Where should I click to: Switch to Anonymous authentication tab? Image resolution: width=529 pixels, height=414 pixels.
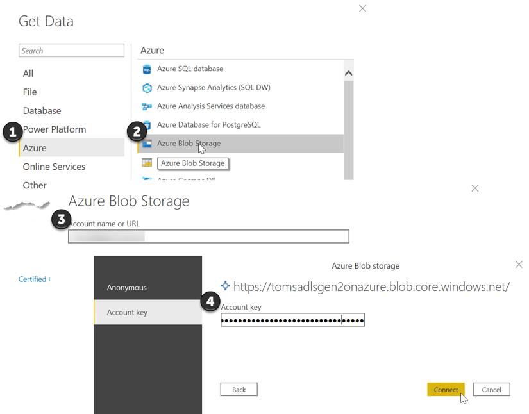pos(147,288)
